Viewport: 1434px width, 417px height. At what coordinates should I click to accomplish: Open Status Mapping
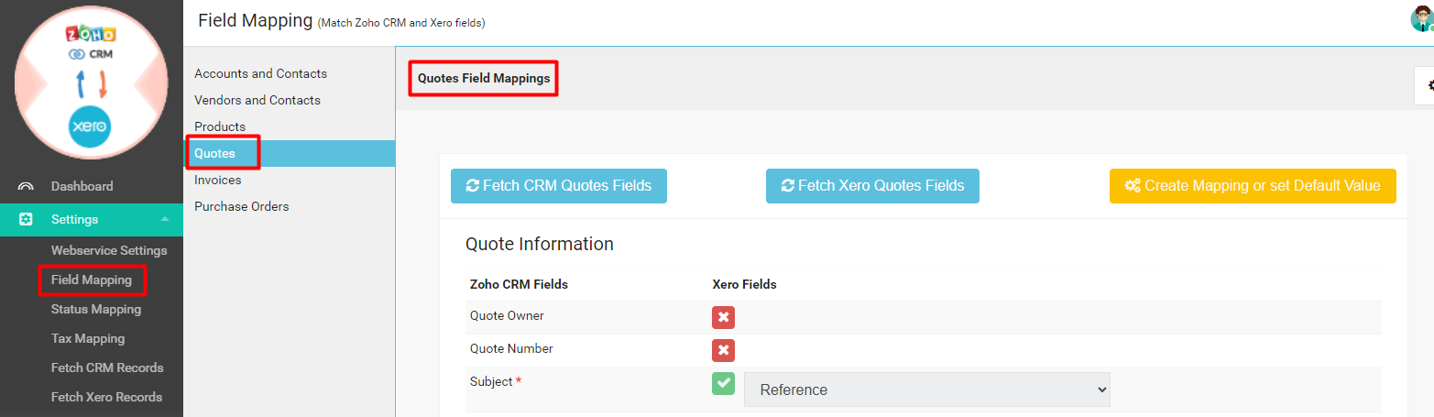coord(96,309)
